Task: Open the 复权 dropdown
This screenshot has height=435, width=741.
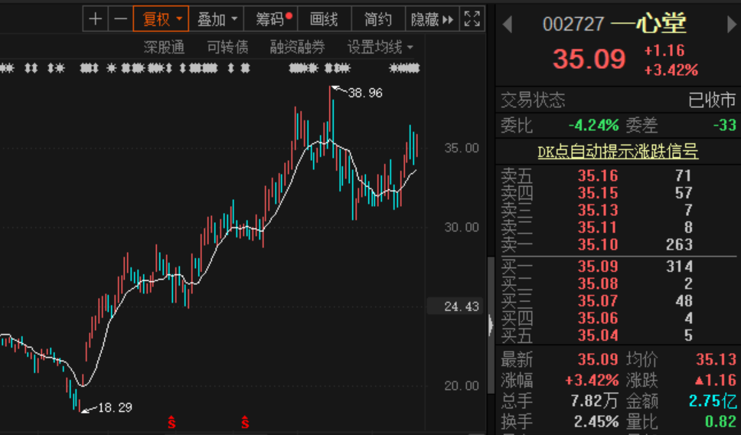Action: (x=162, y=19)
